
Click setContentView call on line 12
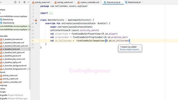(x=75, y=30)
